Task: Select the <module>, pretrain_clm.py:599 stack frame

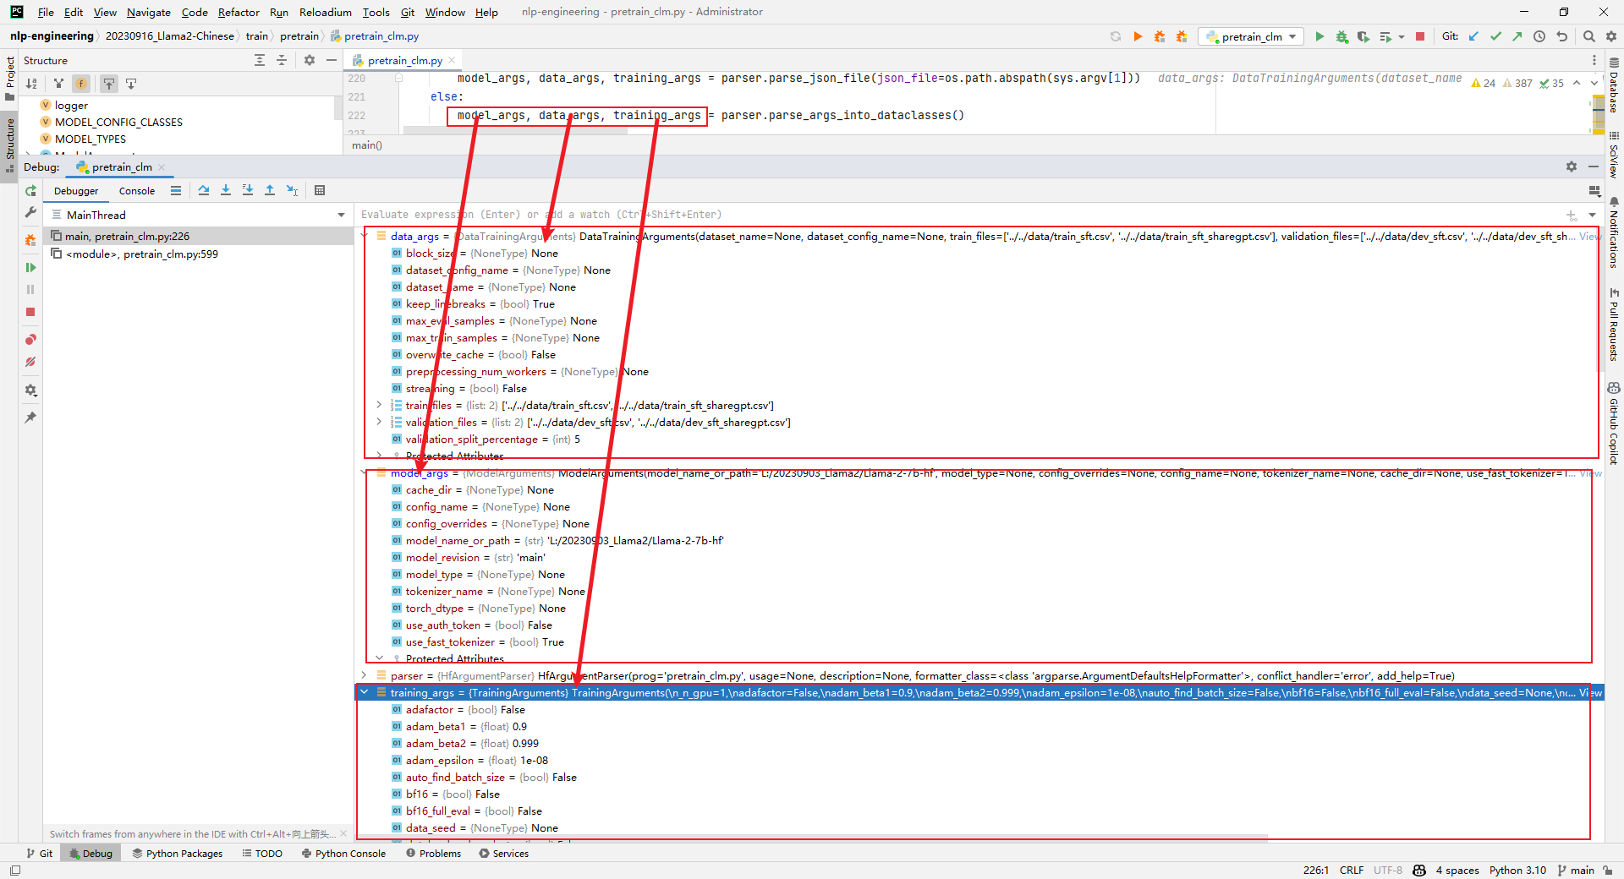Action: click(142, 254)
